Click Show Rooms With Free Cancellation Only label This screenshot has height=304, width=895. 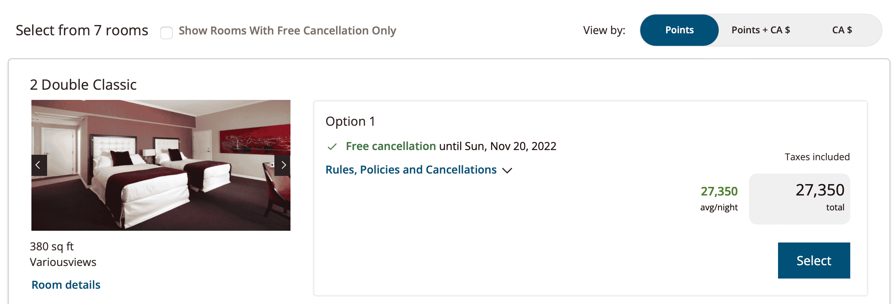pyautogui.click(x=287, y=31)
